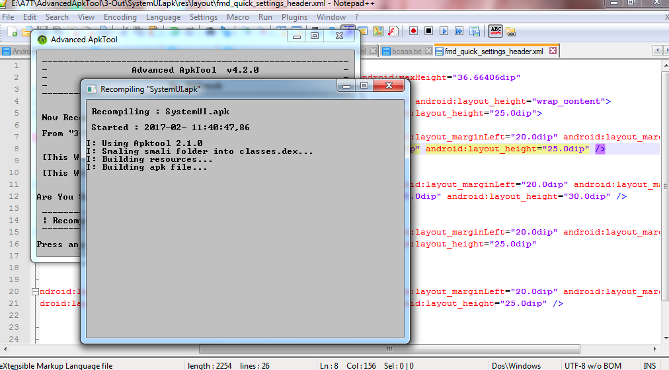Click toolbar icon right of the ABC spell-check
The width and height of the screenshot is (669, 370).
point(511,31)
